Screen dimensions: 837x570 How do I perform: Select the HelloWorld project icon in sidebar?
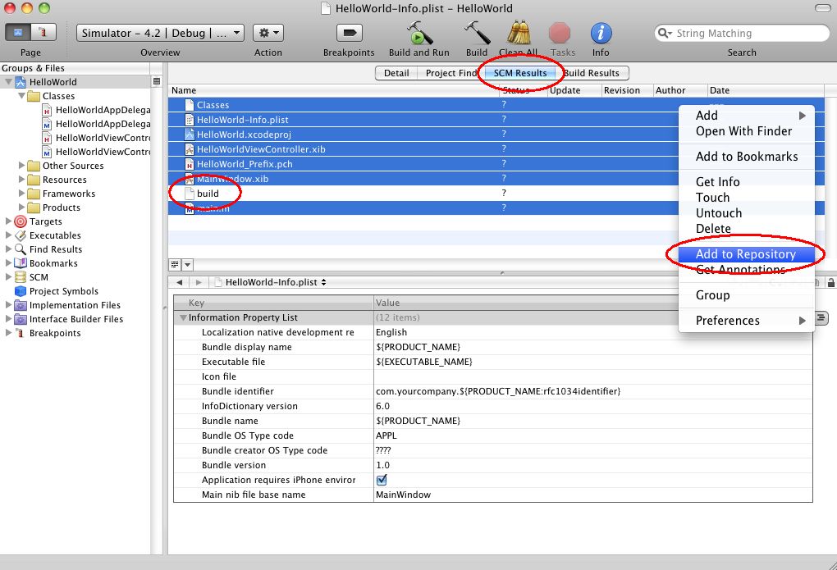(x=21, y=82)
